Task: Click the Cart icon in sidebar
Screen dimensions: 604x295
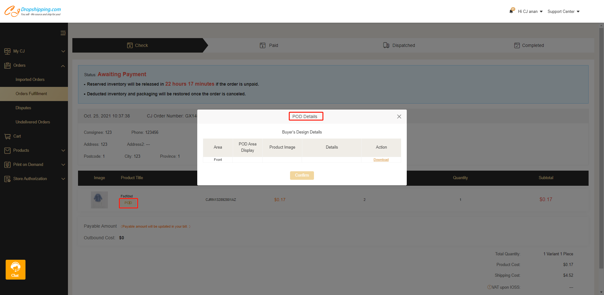Action: (8, 136)
